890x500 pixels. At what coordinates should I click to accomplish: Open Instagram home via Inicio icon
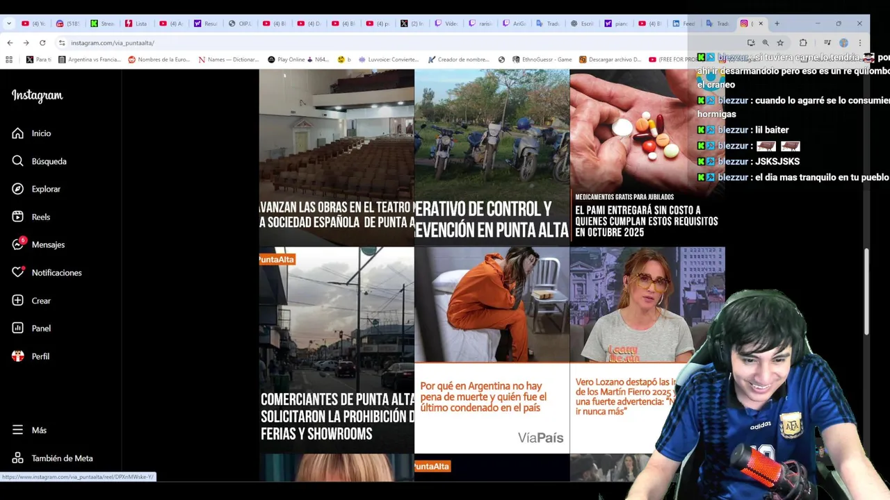point(18,133)
